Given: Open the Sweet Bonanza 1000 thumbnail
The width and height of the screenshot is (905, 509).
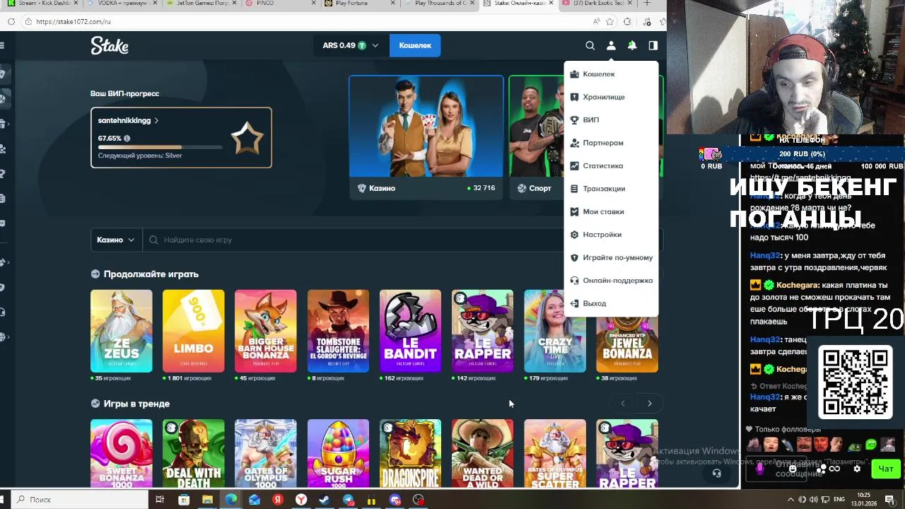Looking at the screenshot, I should 122,453.
